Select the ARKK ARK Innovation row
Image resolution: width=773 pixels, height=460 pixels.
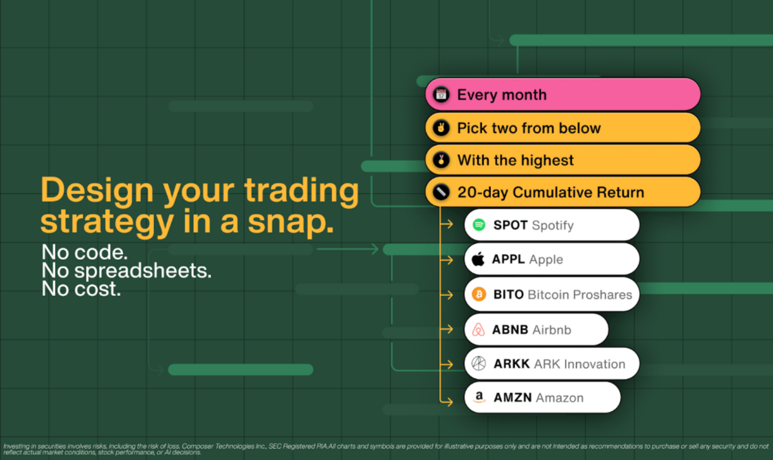tap(551, 363)
